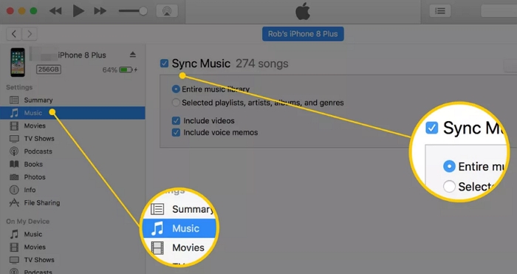Viewport: 517px width, 274px height.
Task: Click the yellow minimize window button
Action: [21, 11]
